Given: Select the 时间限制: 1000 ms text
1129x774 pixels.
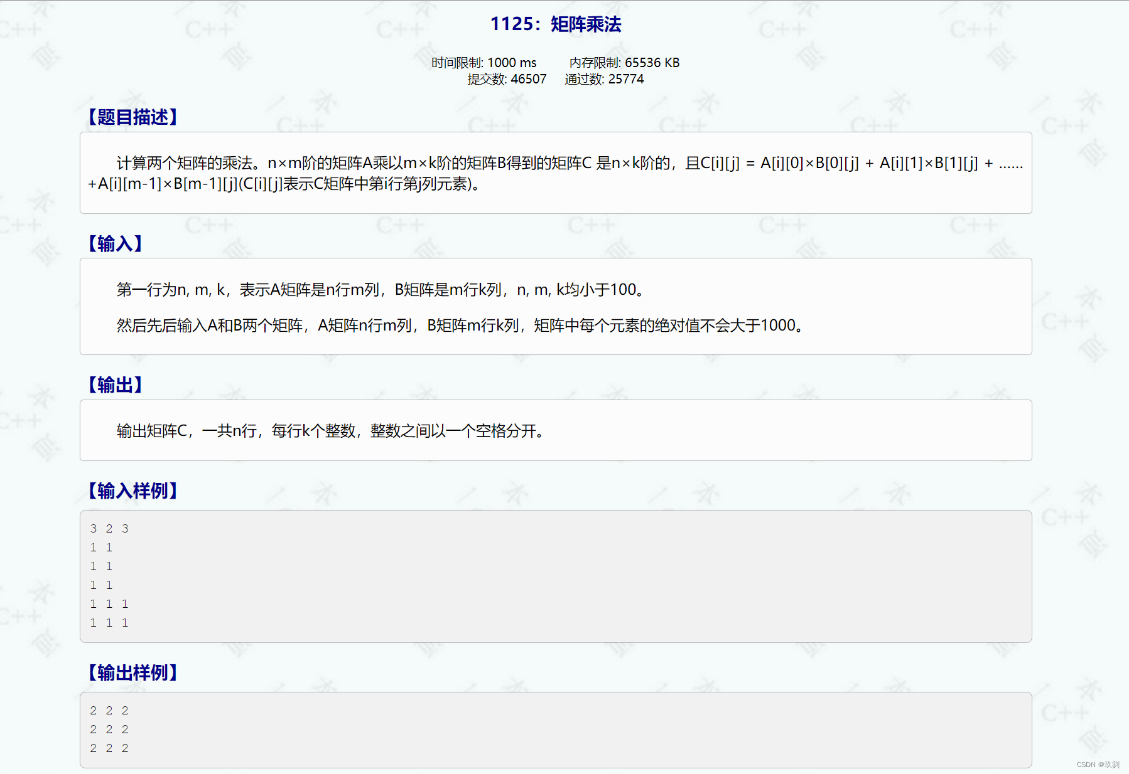Looking at the screenshot, I should pyautogui.click(x=483, y=63).
